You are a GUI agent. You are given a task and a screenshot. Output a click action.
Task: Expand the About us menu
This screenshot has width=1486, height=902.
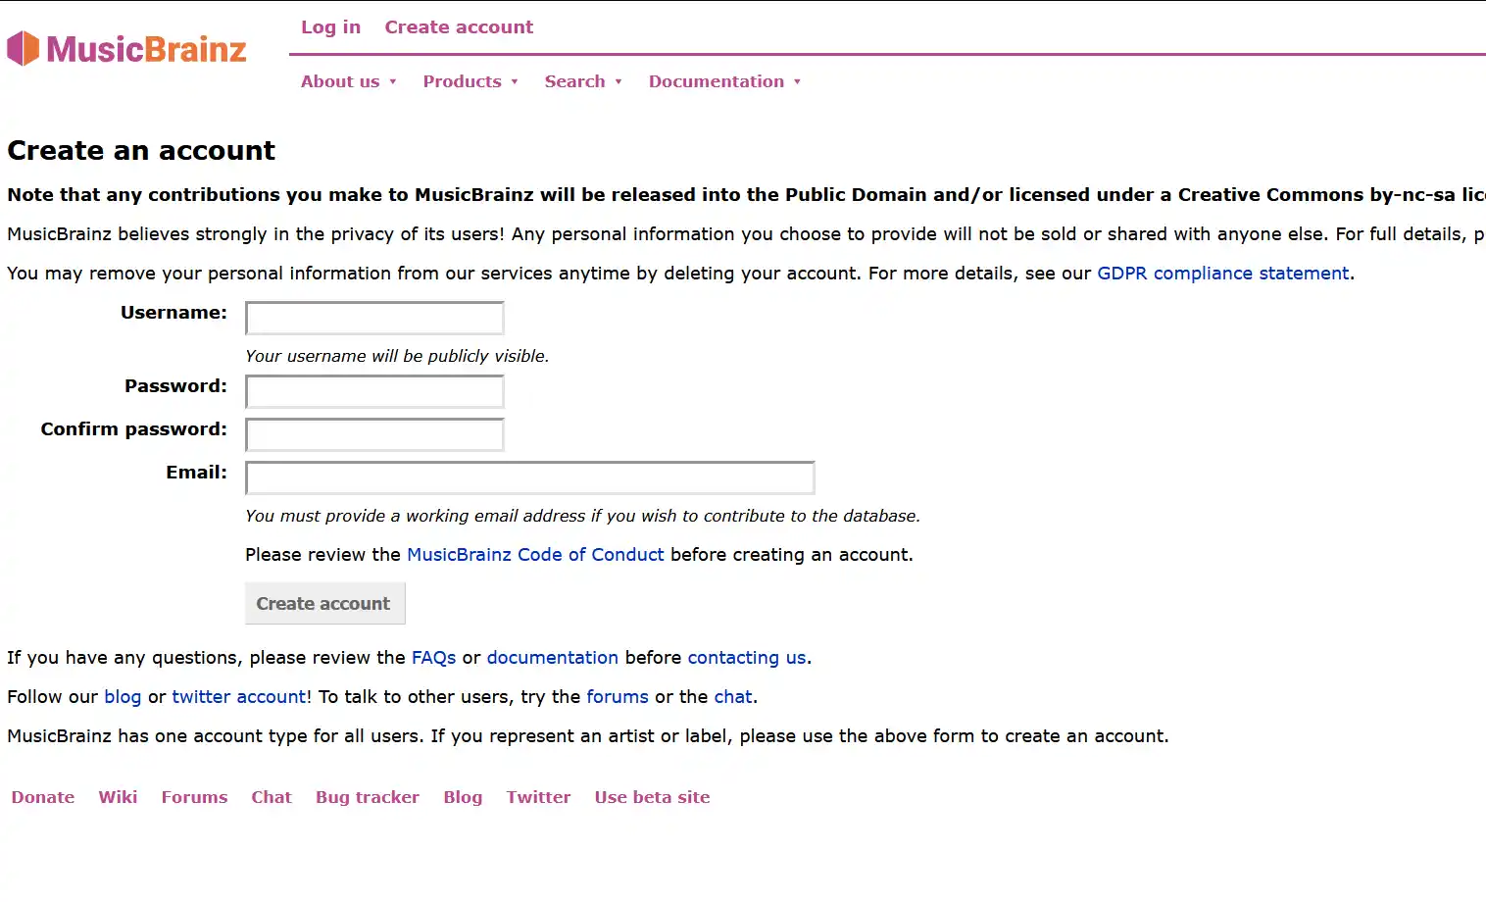click(348, 81)
